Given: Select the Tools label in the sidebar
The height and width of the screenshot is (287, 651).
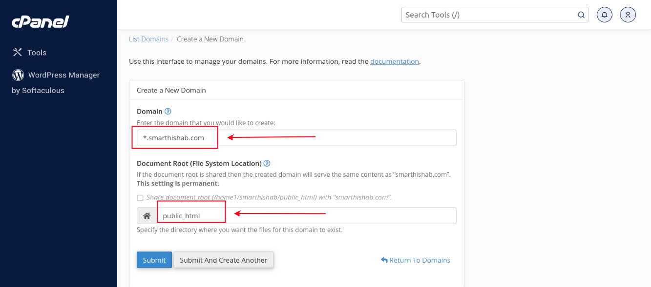Looking at the screenshot, I should (x=37, y=53).
